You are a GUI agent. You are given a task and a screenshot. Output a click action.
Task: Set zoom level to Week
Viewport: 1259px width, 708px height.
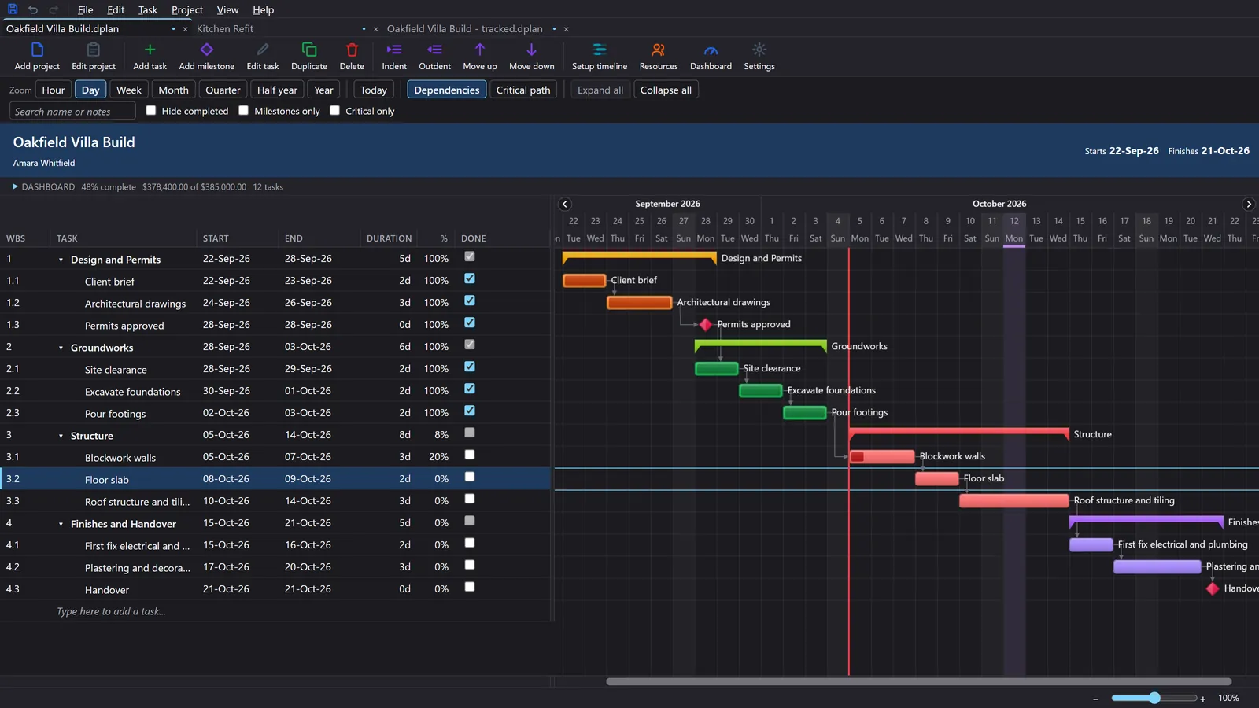(x=129, y=90)
